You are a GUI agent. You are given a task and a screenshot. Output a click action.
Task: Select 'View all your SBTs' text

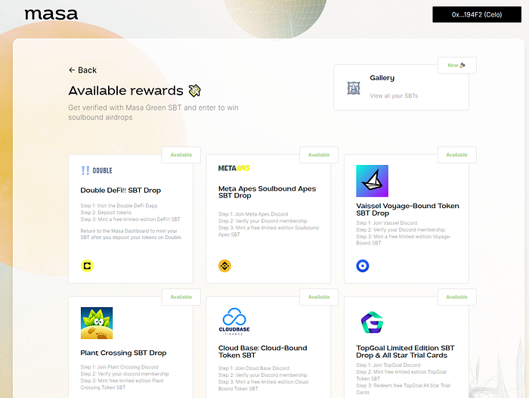coord(394,95)
